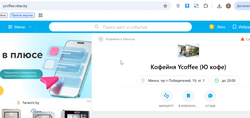Open the Extensions puzzle icon
This screenshot has width=250, height=118.
206,6
